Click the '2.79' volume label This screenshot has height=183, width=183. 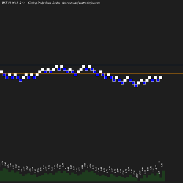(x=140, y=173)
